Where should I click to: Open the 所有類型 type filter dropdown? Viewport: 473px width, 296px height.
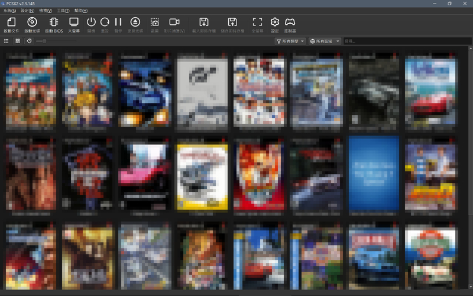click(290, 41)
